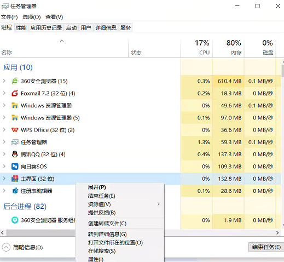Click the 向日葵SOS blue icon

click(15, 167)
